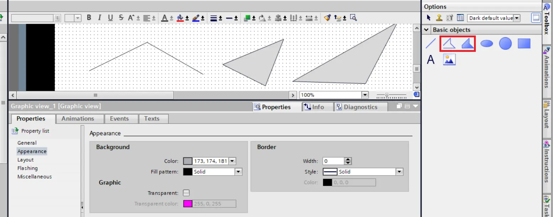553x217 pixels.
Task: Click the format painter brush icon
Action: click(x=327, y=18)
